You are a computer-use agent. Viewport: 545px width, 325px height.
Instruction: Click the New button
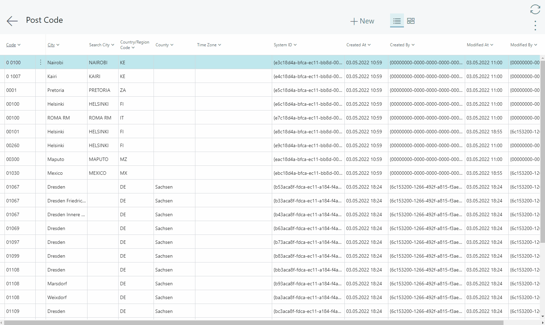pyautogui.click(x=362, y=21)
